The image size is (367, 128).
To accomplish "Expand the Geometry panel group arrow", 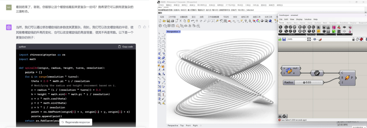I will pos(305,34).
